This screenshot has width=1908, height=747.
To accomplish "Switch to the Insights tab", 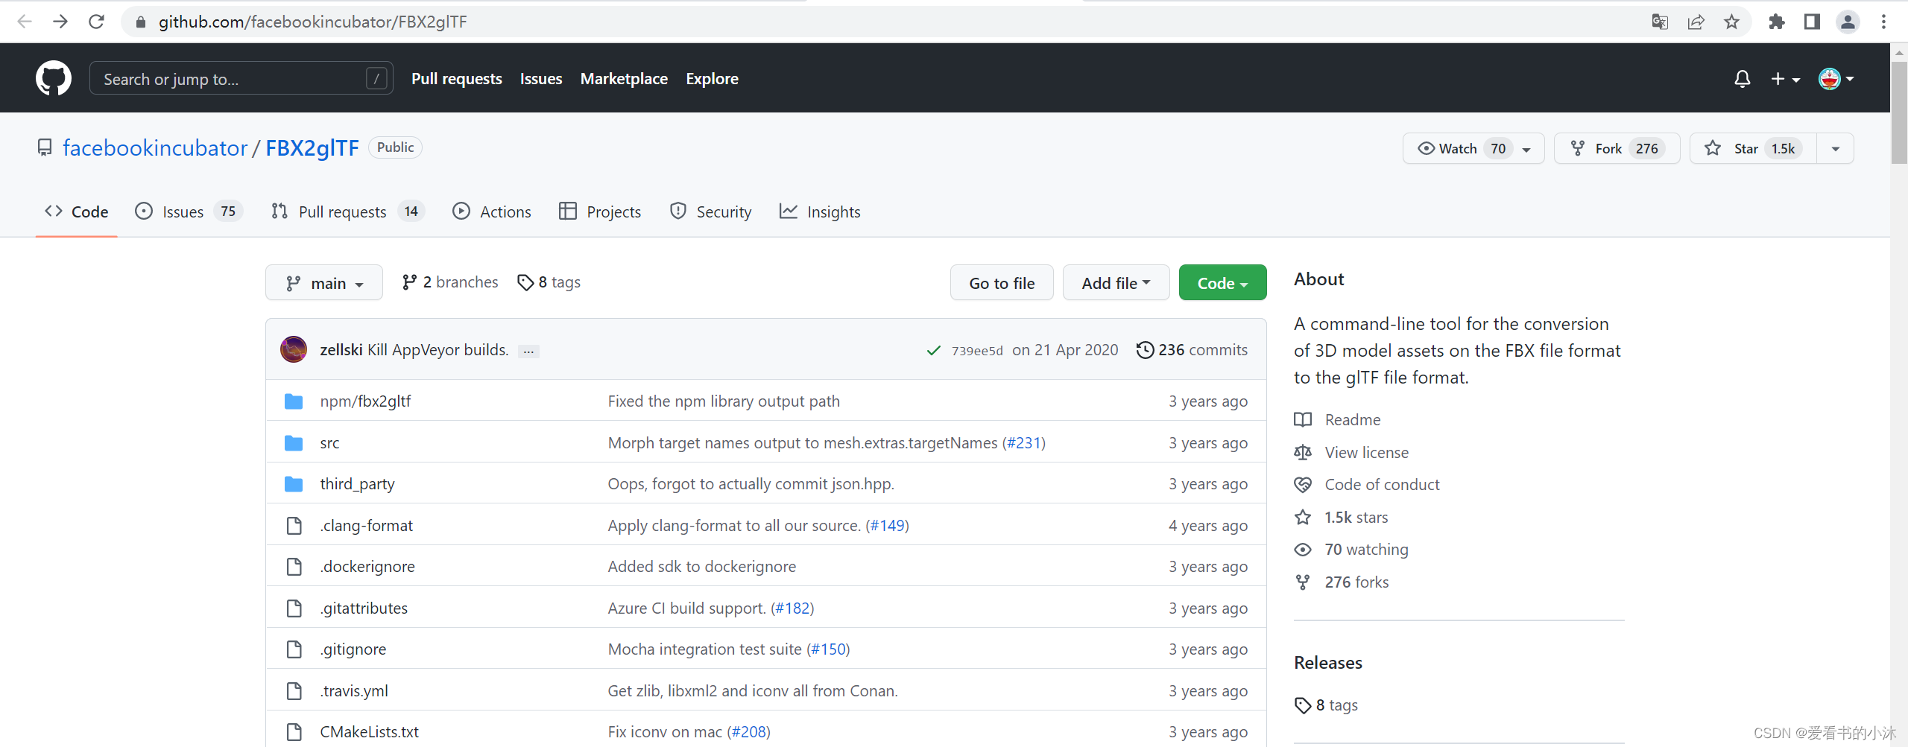I will (x=820, y=212).
